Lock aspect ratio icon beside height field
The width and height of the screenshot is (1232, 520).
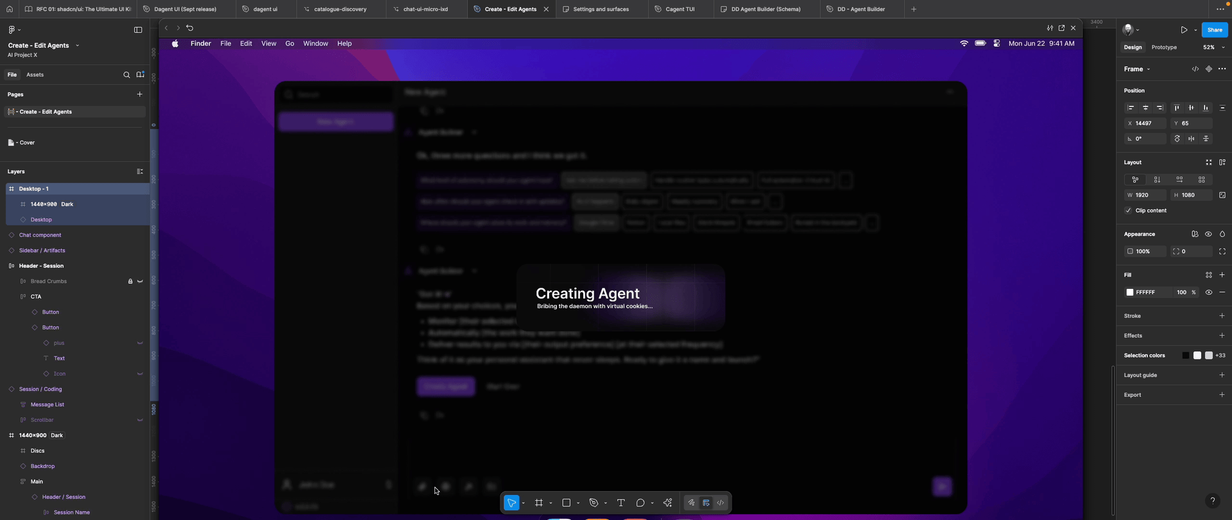coord(1222,195)
